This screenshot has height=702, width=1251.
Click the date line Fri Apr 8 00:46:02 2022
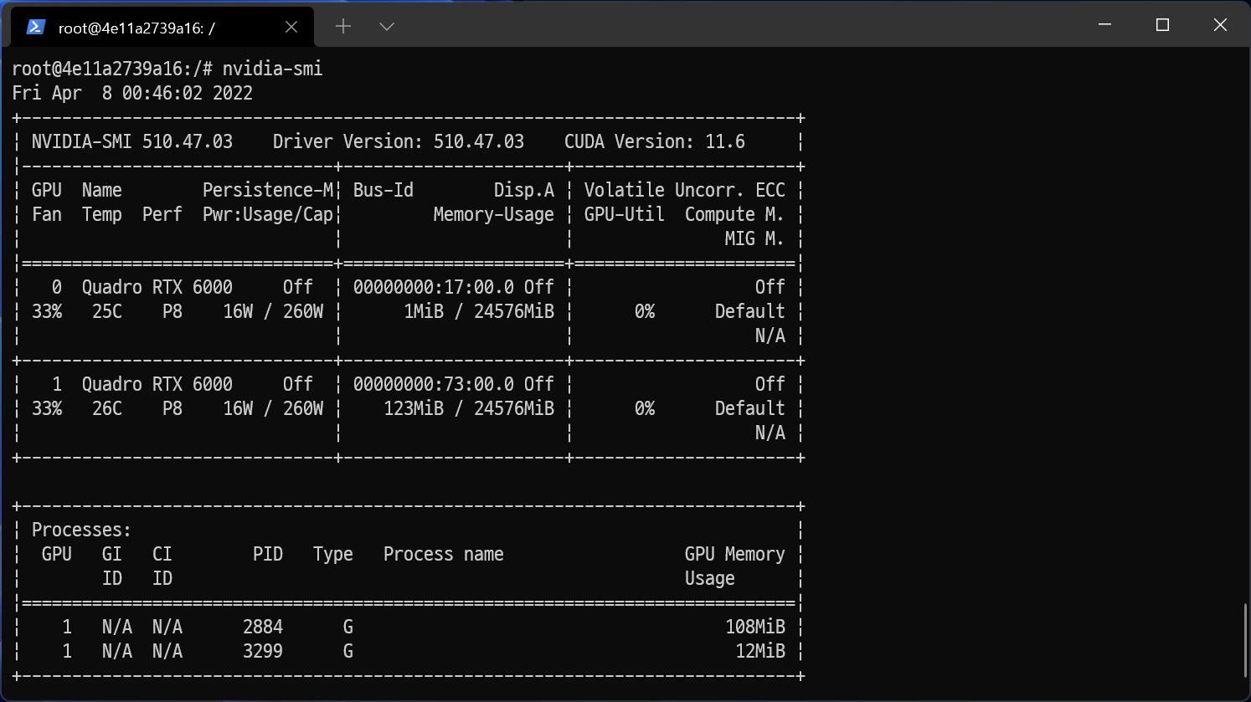(x=132, y=93)
